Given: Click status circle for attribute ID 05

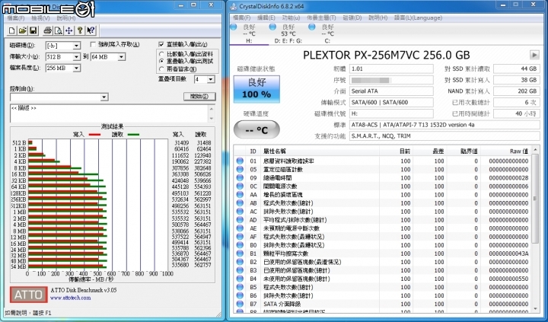Looking at the screenshot, I should coord(240,169).
